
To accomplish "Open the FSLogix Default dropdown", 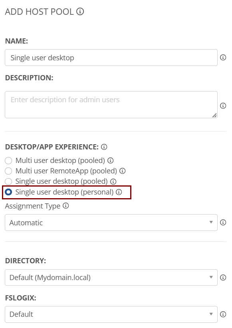I will 111,314.
